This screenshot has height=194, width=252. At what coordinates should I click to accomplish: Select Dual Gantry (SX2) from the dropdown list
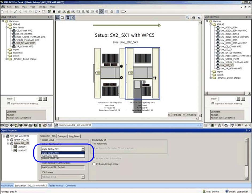click(50, 156)
